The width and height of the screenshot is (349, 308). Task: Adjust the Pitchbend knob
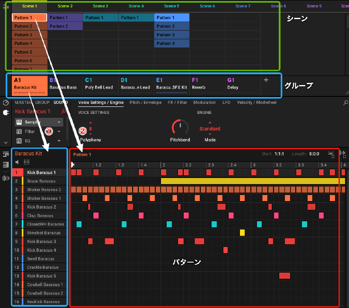click(x=180, y=127)
